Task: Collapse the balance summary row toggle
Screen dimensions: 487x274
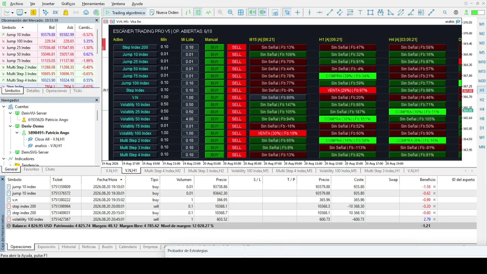Action: pyautogui.click(x=9, y=226)
